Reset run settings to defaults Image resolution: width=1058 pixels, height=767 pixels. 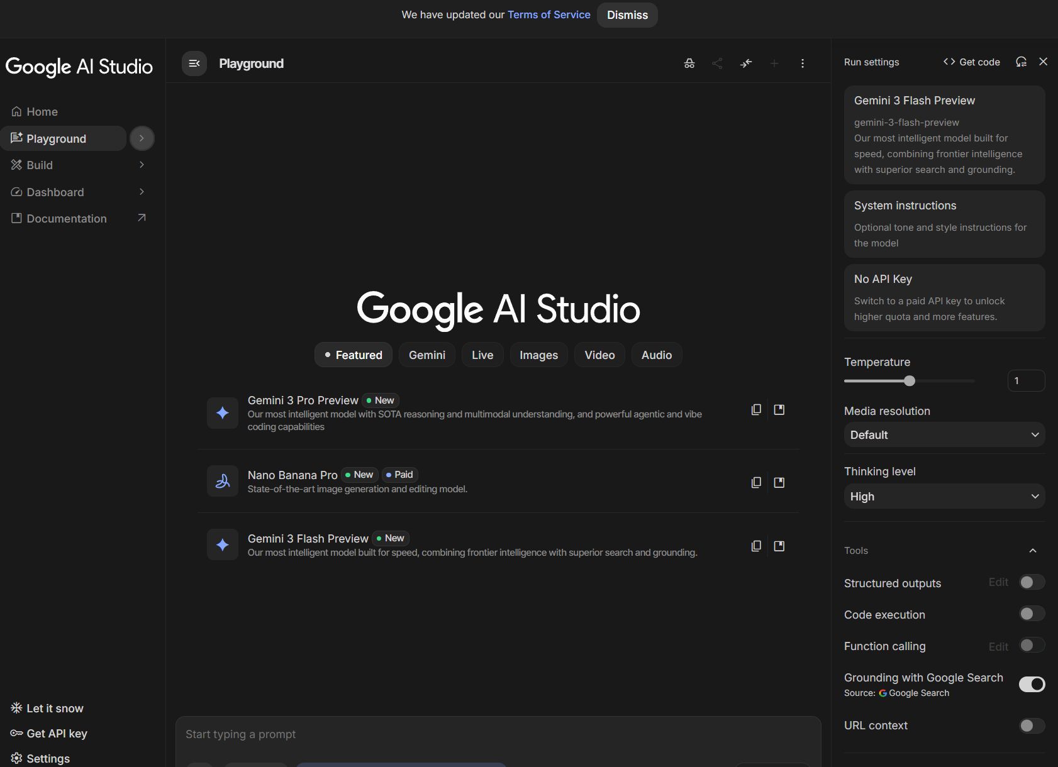[1021, 62]
